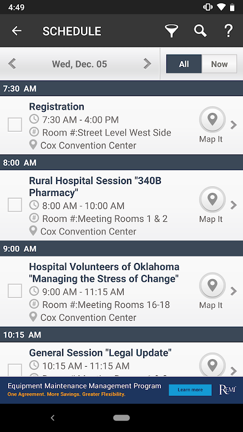Viewport: 243px width, 432px height.
Task: Check the Rural Hospital Session checkbox
Action: [15, 205]
